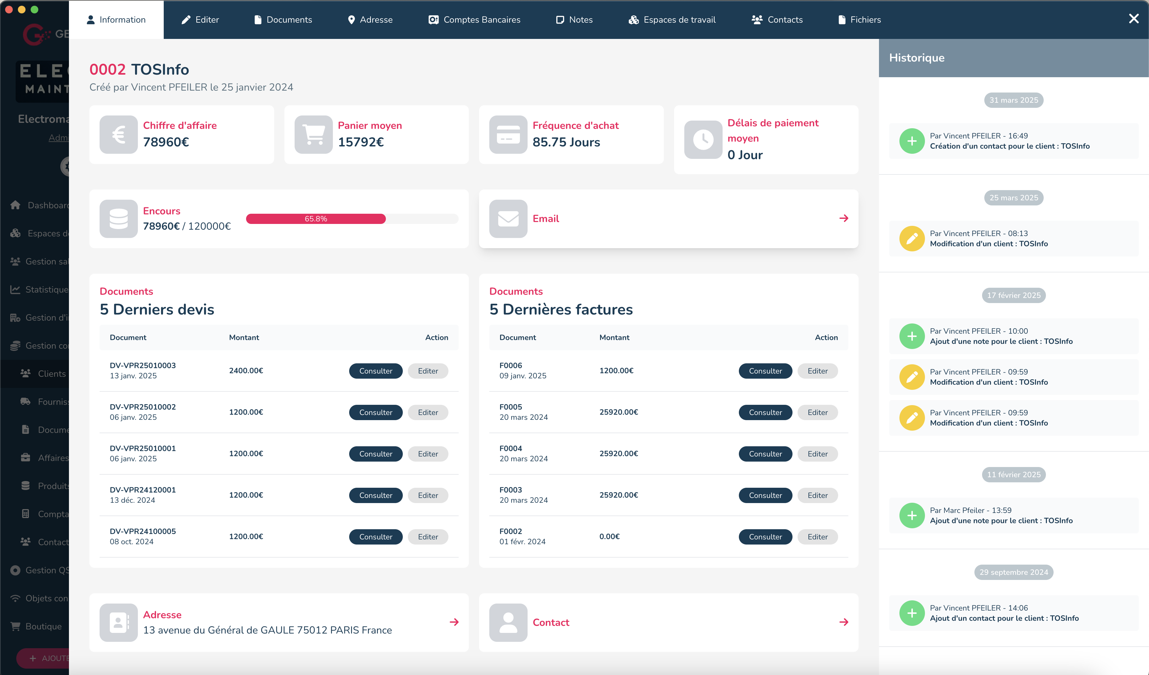
Task: Click the envelope icon in Email card
Action: [x=508, y=219]
